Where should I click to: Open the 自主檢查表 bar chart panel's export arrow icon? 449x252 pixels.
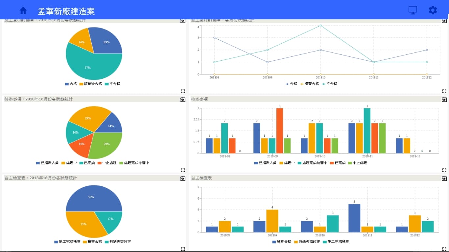pos(444,178)
